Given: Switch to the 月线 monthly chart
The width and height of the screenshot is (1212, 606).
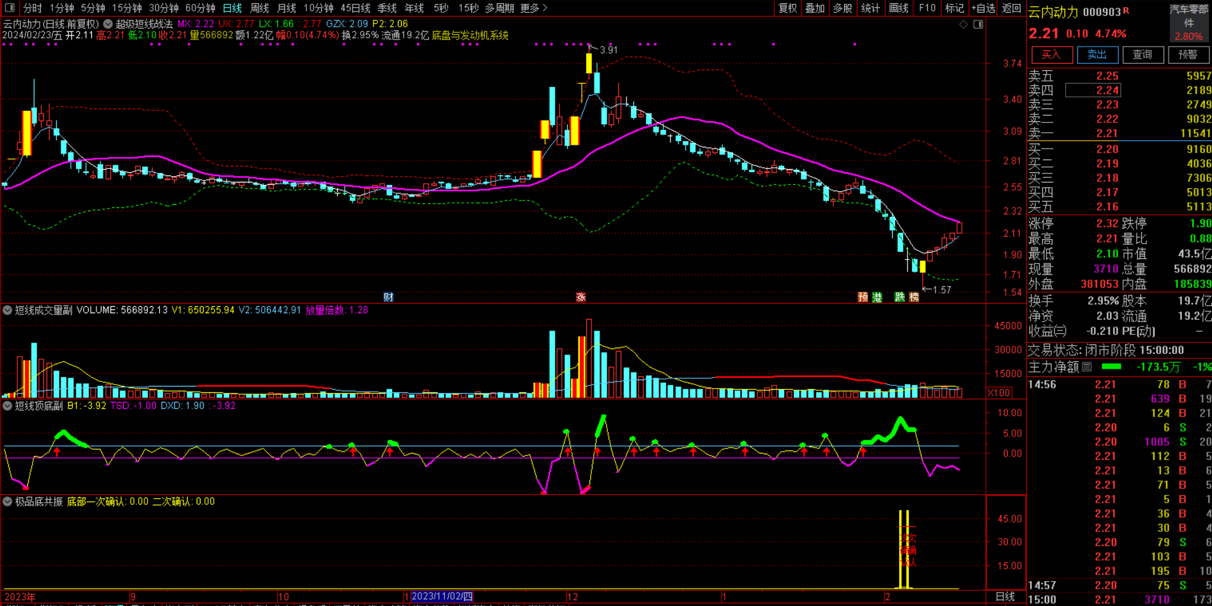Looking at the screenshot, I should click(x=287, y=8).
